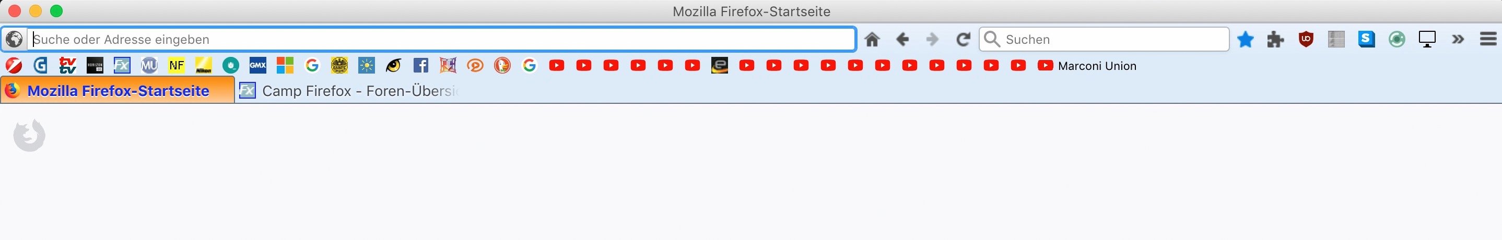Screen dimensions: 1502x240
Task: Select the Mozilla Firefox-Startseite tab
Action: (x=117, y=91)
